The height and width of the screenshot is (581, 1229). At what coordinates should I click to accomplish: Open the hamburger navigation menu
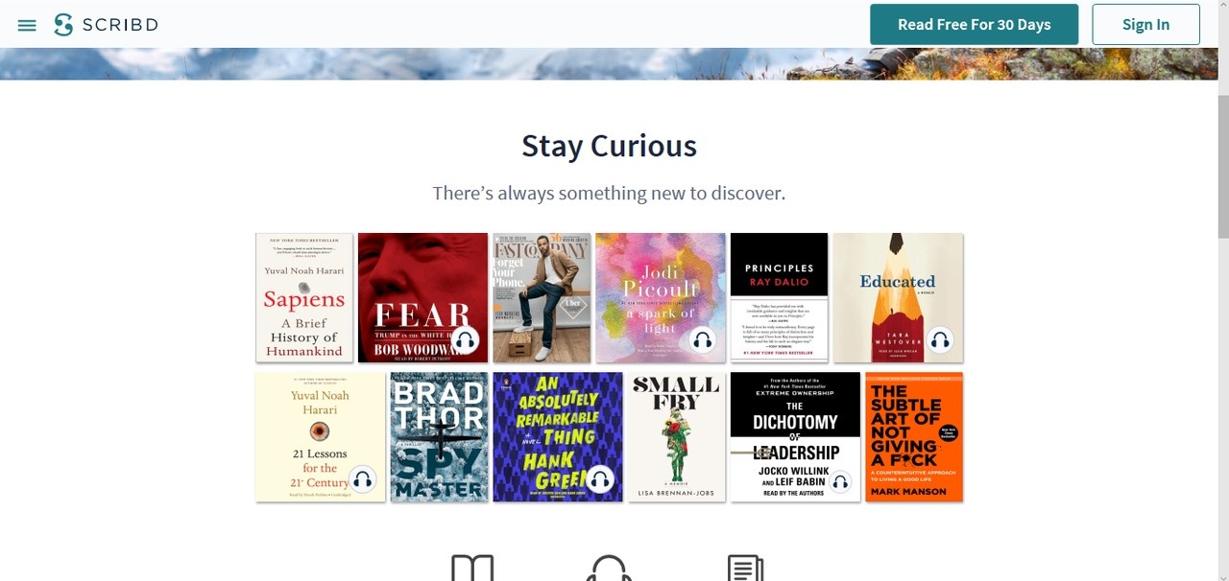click(27, 25)
